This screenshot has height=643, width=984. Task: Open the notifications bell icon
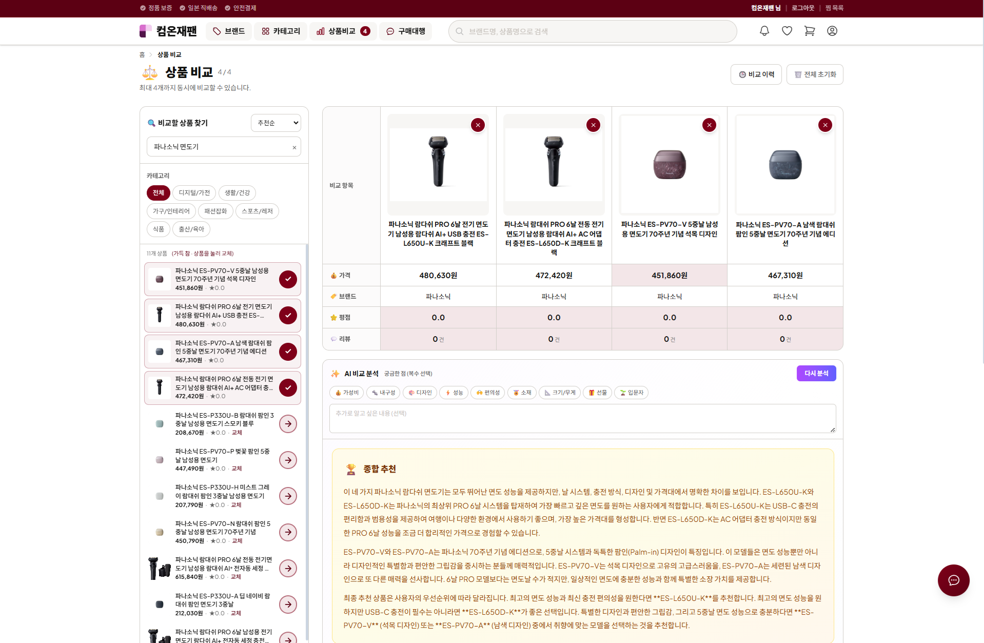764,31
